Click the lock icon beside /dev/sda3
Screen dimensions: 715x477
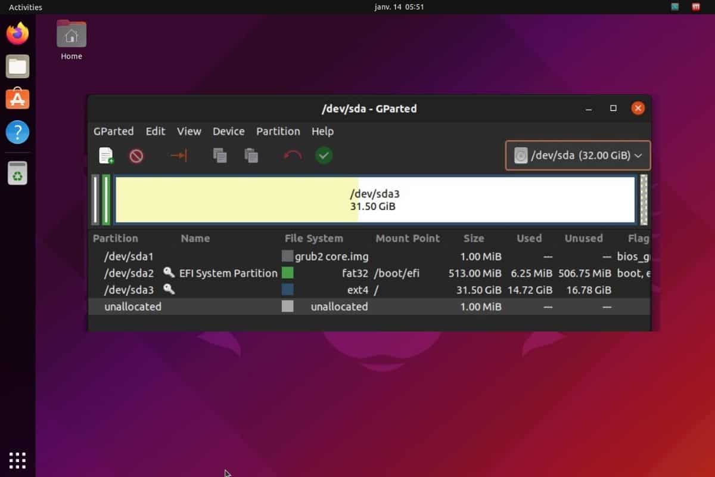pyautogui.click(x=167, y=290)
